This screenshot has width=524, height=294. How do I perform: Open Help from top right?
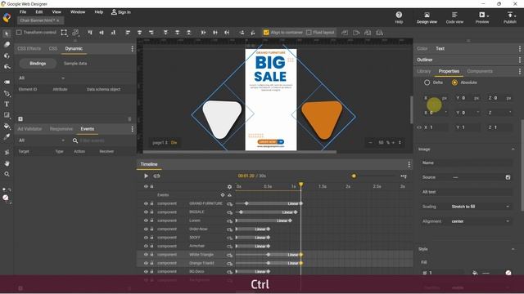(399, 17)
